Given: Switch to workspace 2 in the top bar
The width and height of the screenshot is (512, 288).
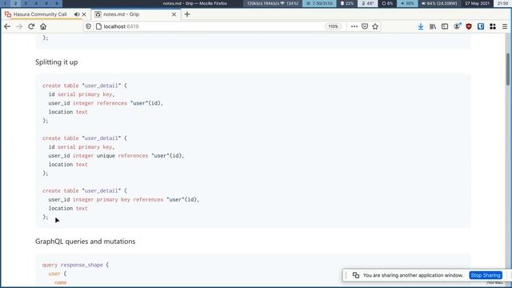Looking at the screenshot, I should pyautogui.click(x=15, y=3).
